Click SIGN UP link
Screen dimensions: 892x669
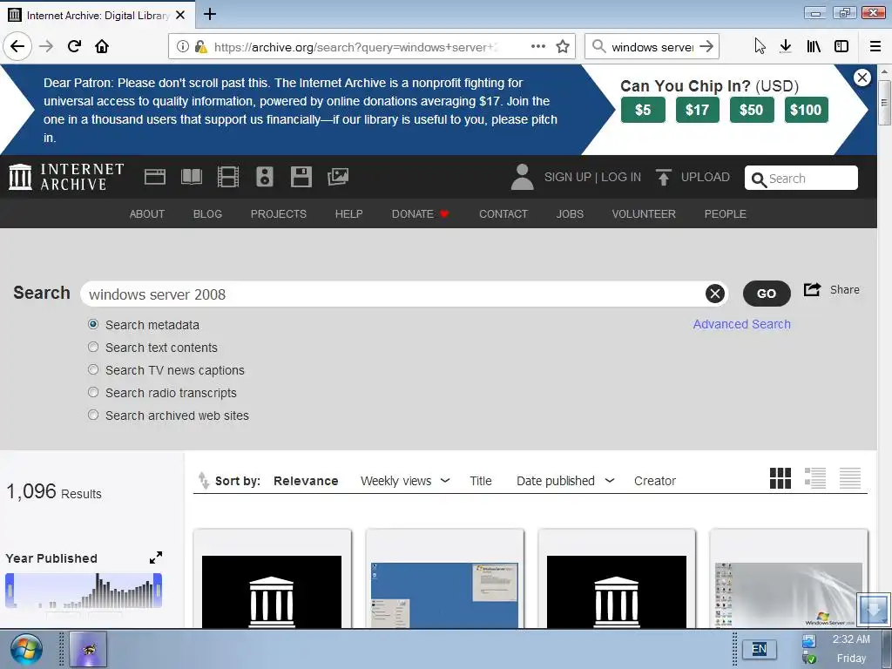tap(568, 177)
